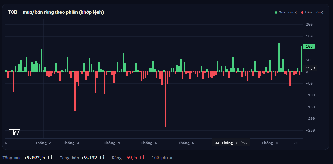Viewport: 333px width, 164px height.
Task: Click the 150 value on price axis
Action: pyautogui.click(x=309, y=36)
